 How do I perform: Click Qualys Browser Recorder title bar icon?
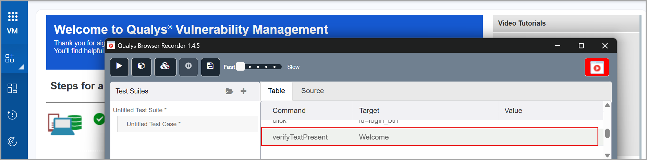coord(111,45)
